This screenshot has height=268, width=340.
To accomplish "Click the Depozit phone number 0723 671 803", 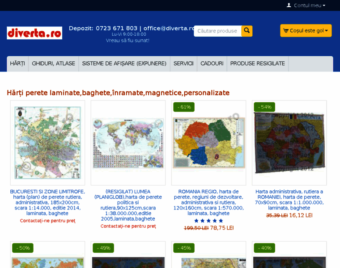I will click(x=116, y=28).
